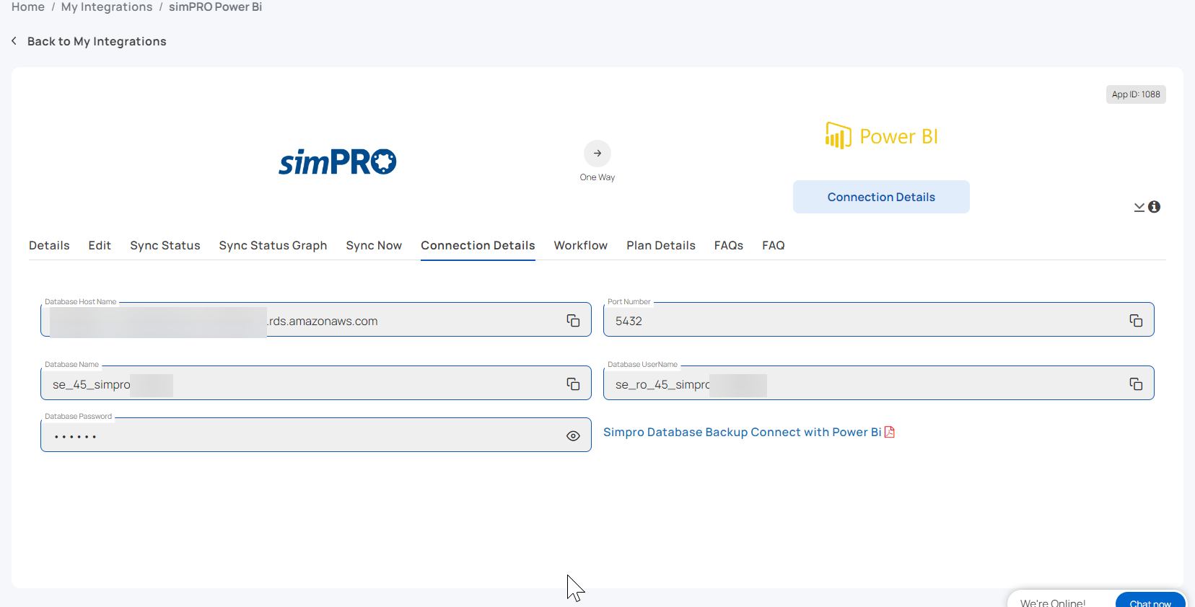Viewport: 1195px width, 607px height.
Task: Open the Edit tab
Action: click(x=100, y=245)
